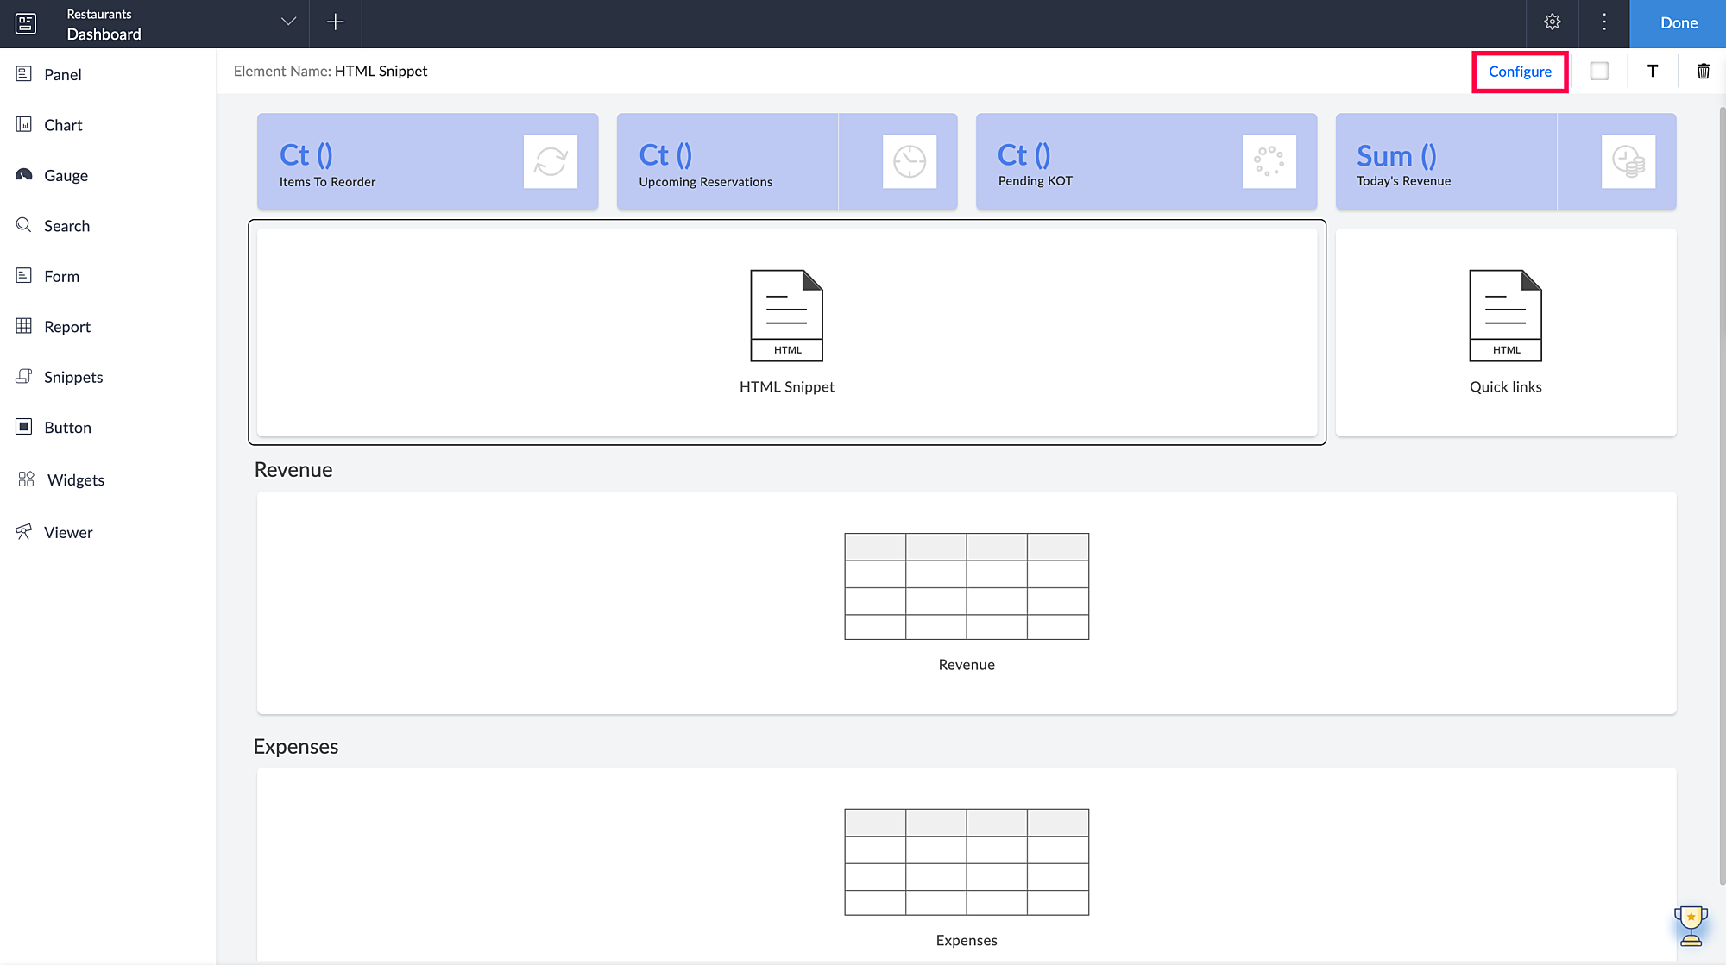The width and height of the screenshot is (1726, 965).
Task: Click the background color square swatch
Action: click(x=1599, y=72)
